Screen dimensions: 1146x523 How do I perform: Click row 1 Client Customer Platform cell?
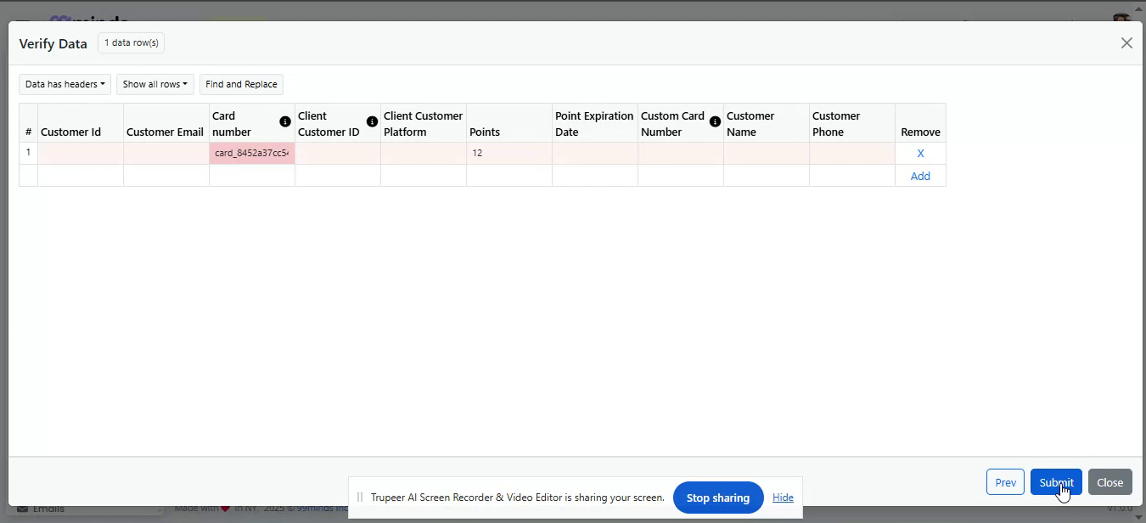(424, 154)
